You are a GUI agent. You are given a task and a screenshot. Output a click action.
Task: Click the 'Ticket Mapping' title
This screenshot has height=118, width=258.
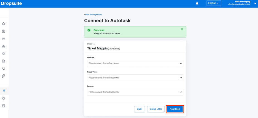point(98,48)
